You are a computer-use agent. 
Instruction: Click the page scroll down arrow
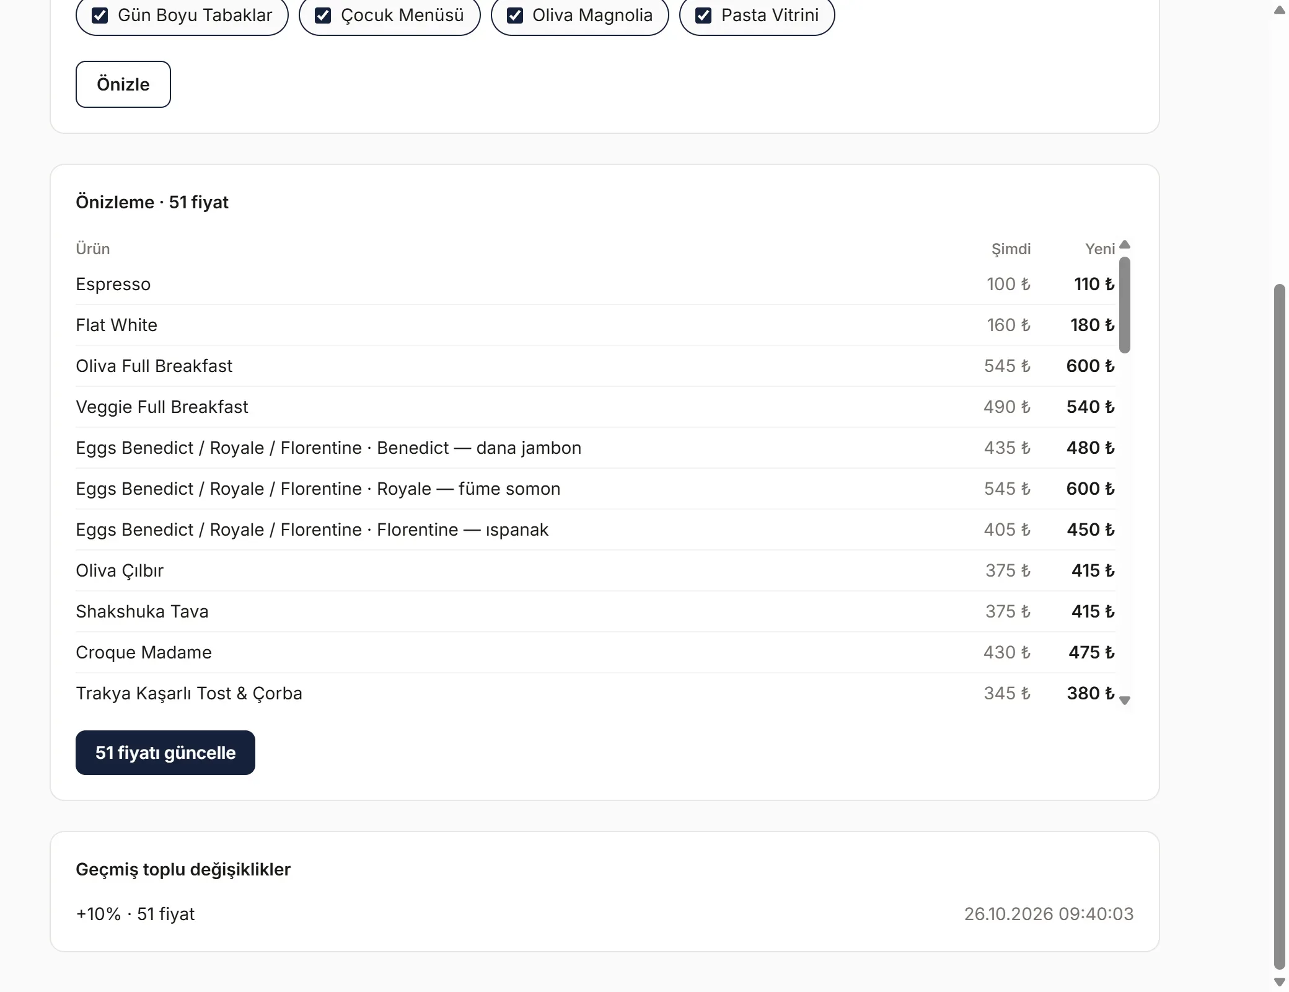[x=1280, y=982]
